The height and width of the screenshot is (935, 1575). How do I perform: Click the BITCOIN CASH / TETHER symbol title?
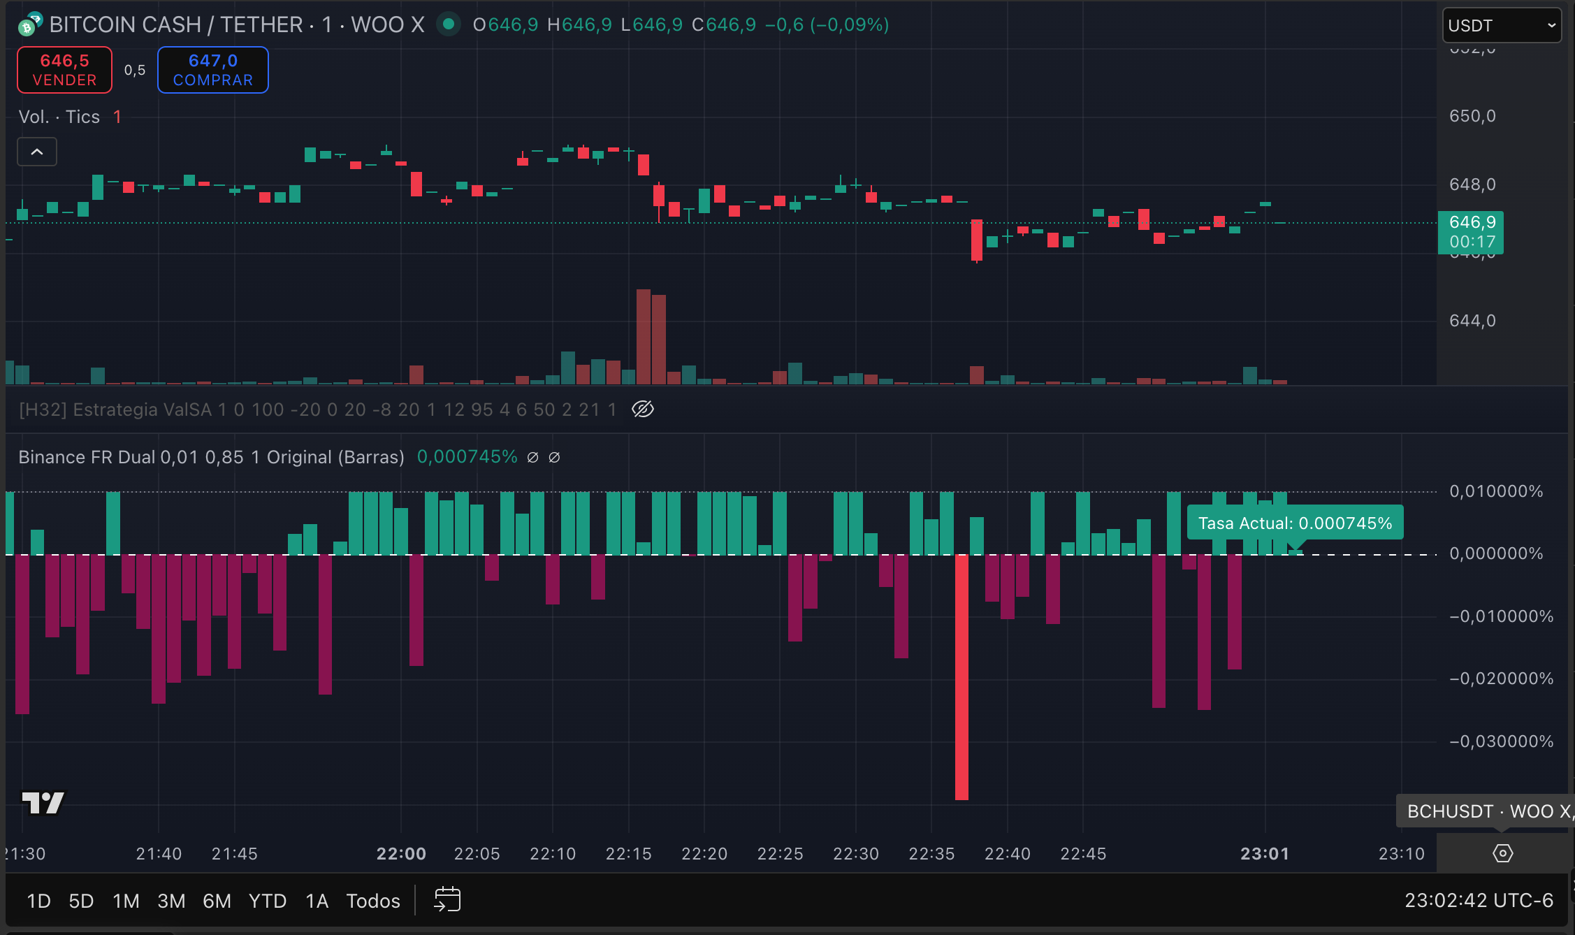point(176,25)
